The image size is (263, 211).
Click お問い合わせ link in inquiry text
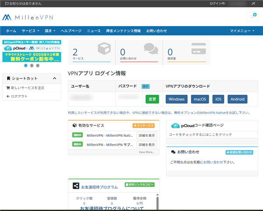pos(213,162)
